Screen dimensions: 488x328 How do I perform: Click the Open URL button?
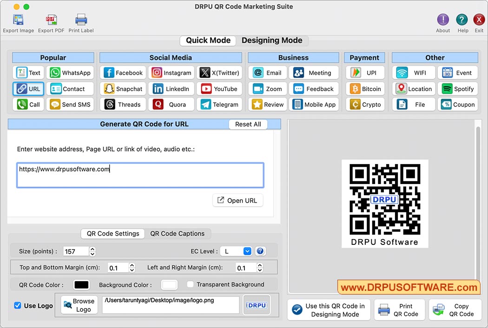(237, 200)
